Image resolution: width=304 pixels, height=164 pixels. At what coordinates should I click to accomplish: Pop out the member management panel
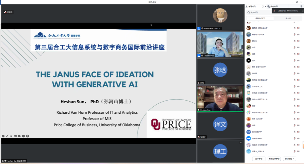262,6
